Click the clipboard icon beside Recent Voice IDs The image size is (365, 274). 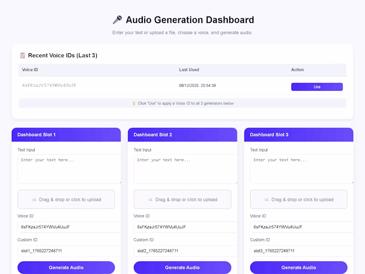click(22, 55)
